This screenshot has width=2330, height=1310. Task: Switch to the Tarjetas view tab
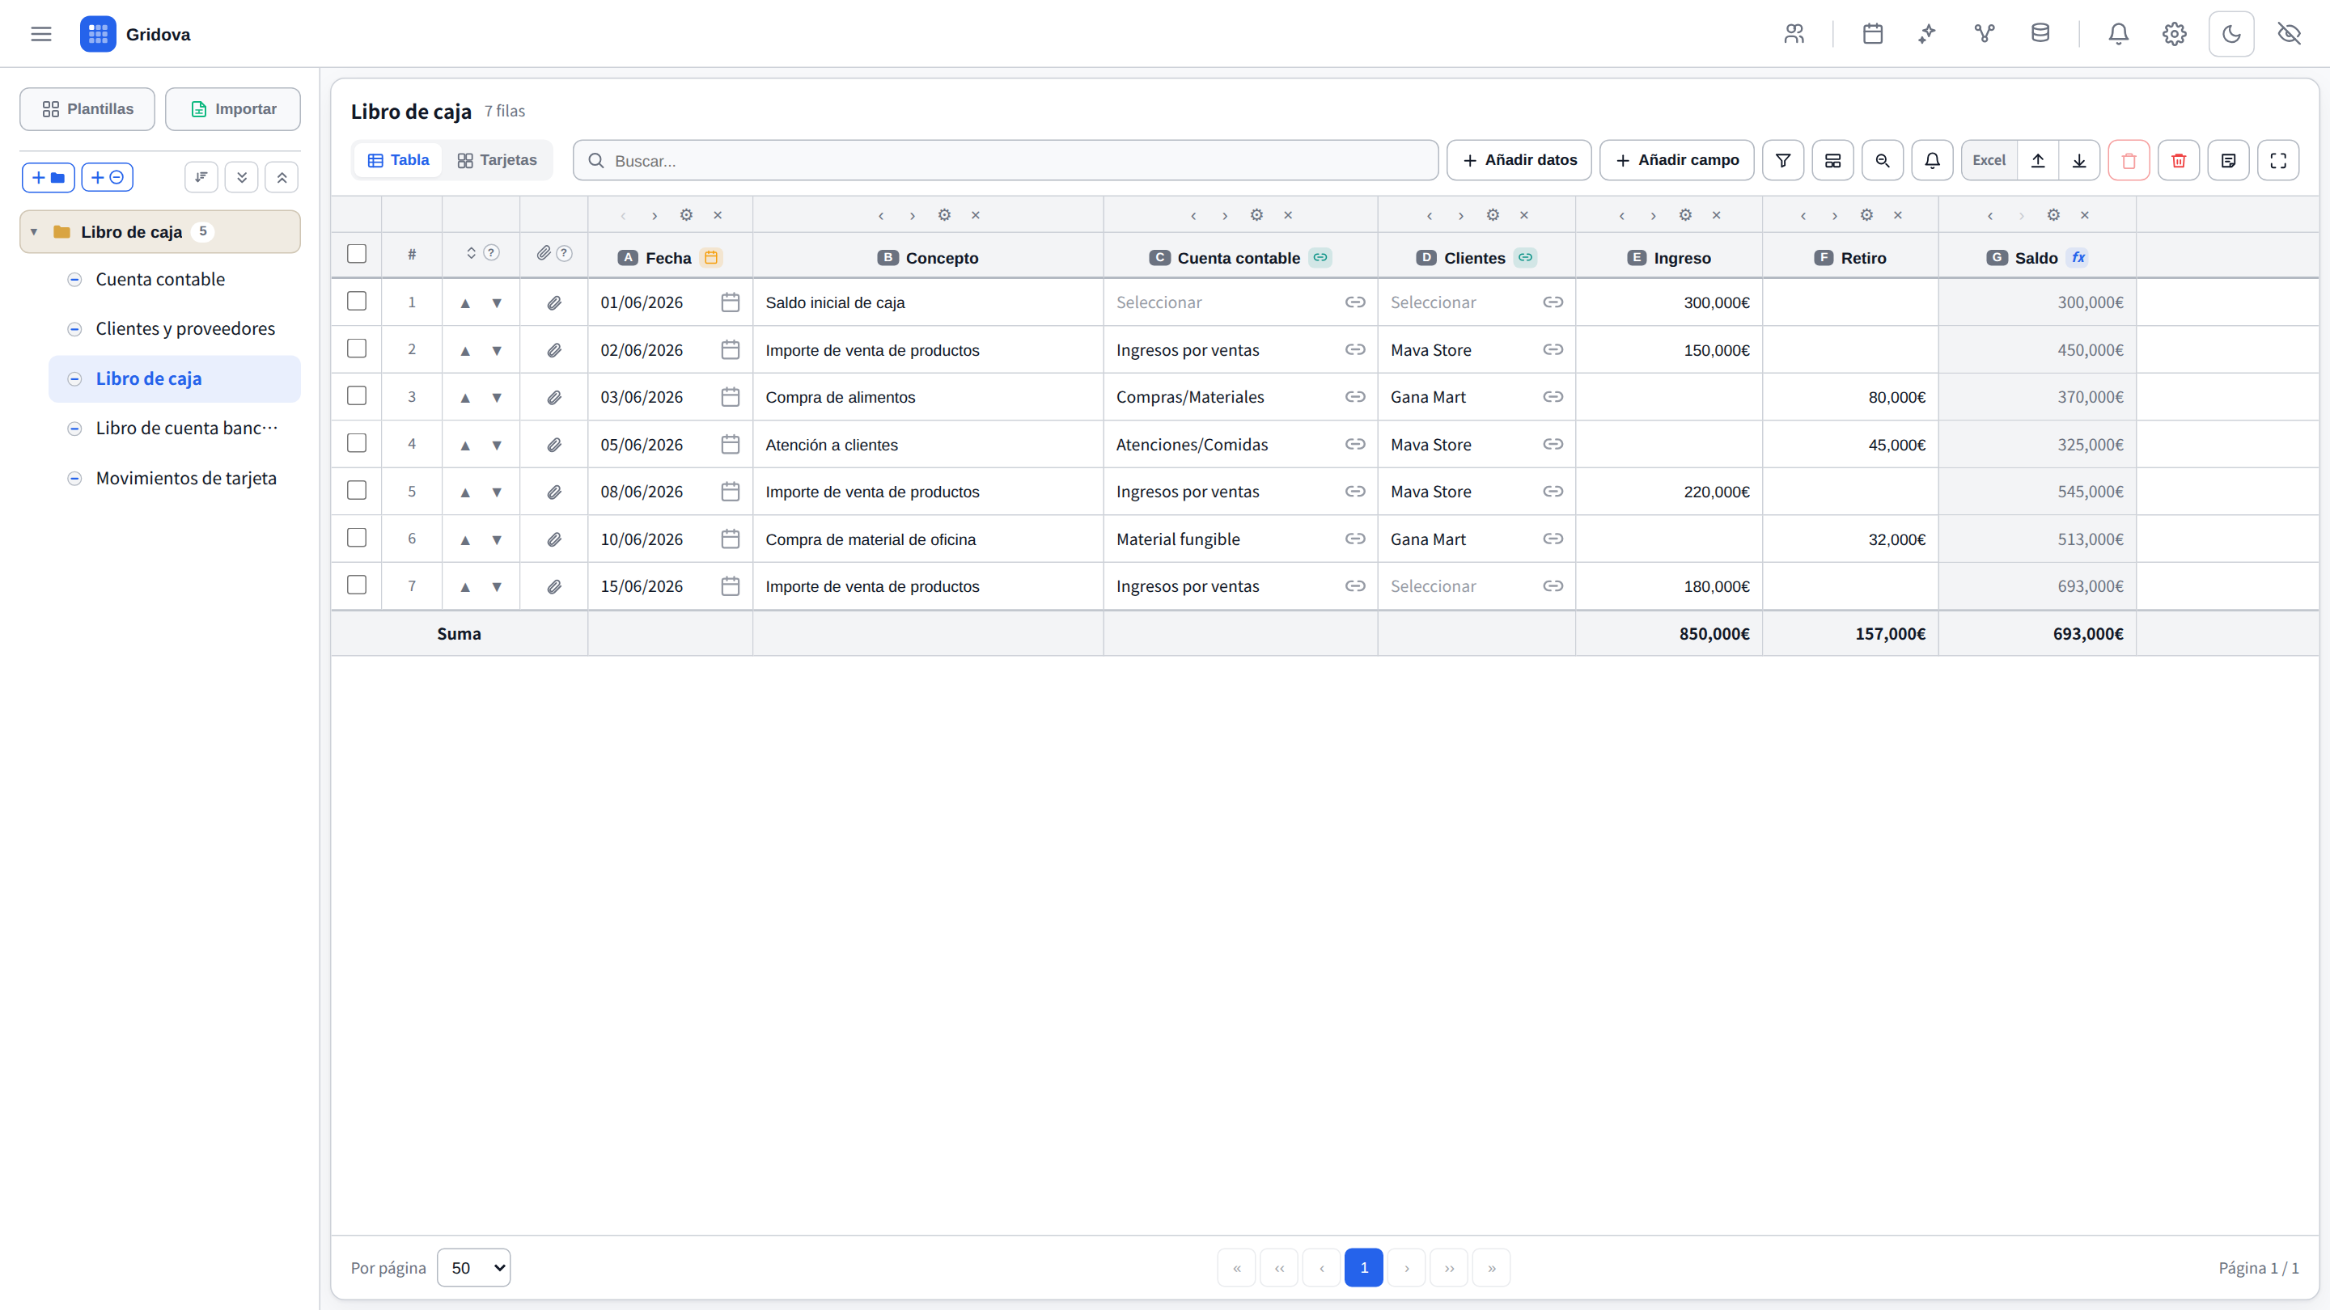[x=498, y=160]
